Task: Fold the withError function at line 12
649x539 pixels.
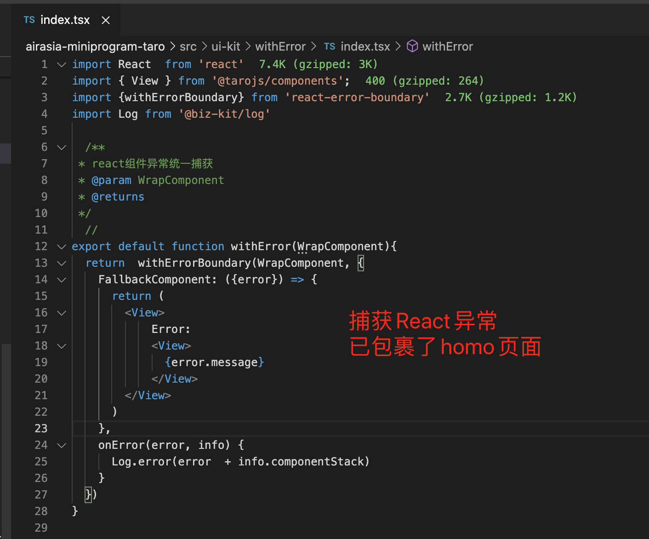Action: (62, 247)
